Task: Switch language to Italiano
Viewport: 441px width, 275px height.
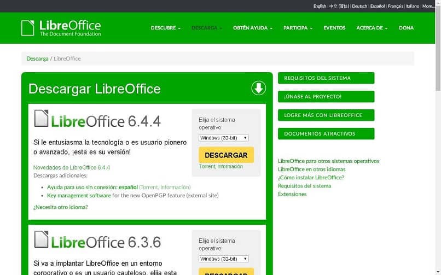Action: (x=413, y=6)
